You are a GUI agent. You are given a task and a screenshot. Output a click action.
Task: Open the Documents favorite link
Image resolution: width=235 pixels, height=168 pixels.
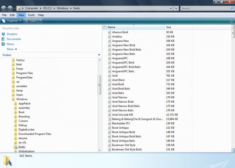pos(14,39)
